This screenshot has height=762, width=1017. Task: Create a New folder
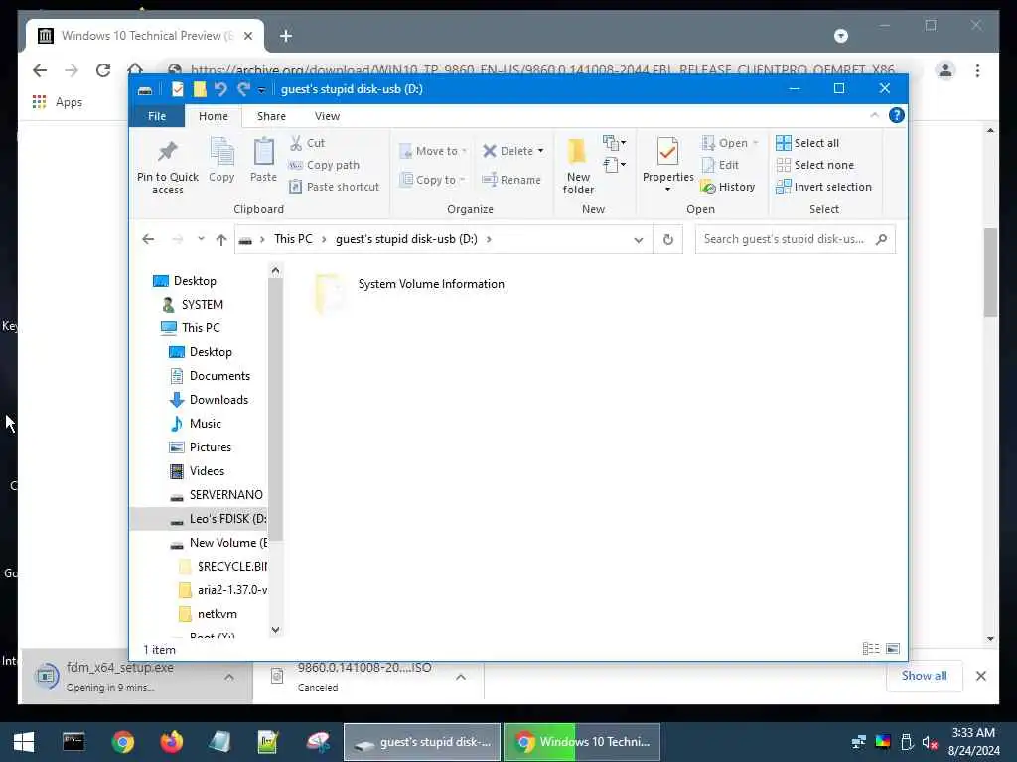(578, 166)
